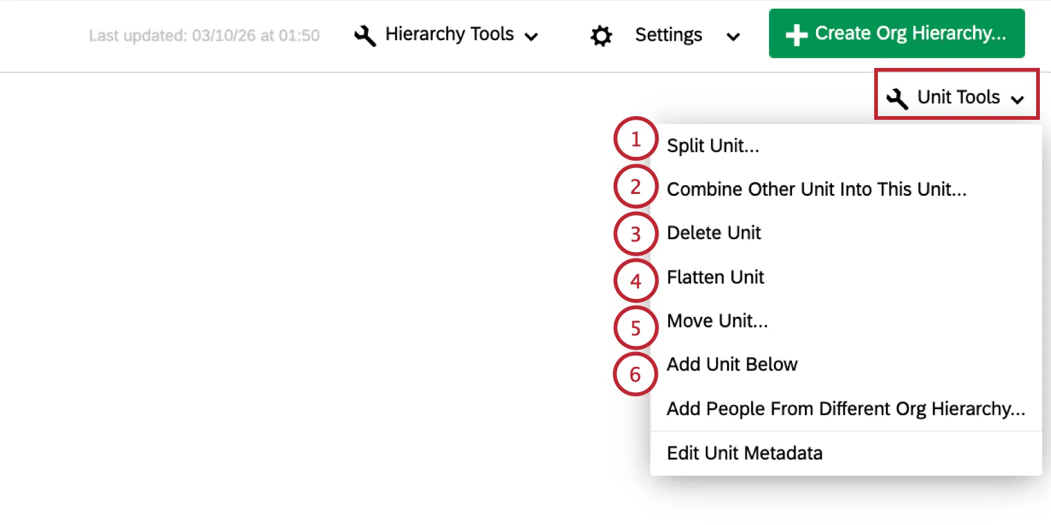Click the plus icon on Create Org Hierarchy
This screenshot has height=525, width=1051.
click(796, 35)
